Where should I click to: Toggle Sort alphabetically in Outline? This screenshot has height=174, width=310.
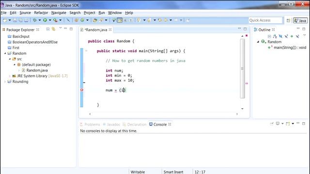pos(275,36)
